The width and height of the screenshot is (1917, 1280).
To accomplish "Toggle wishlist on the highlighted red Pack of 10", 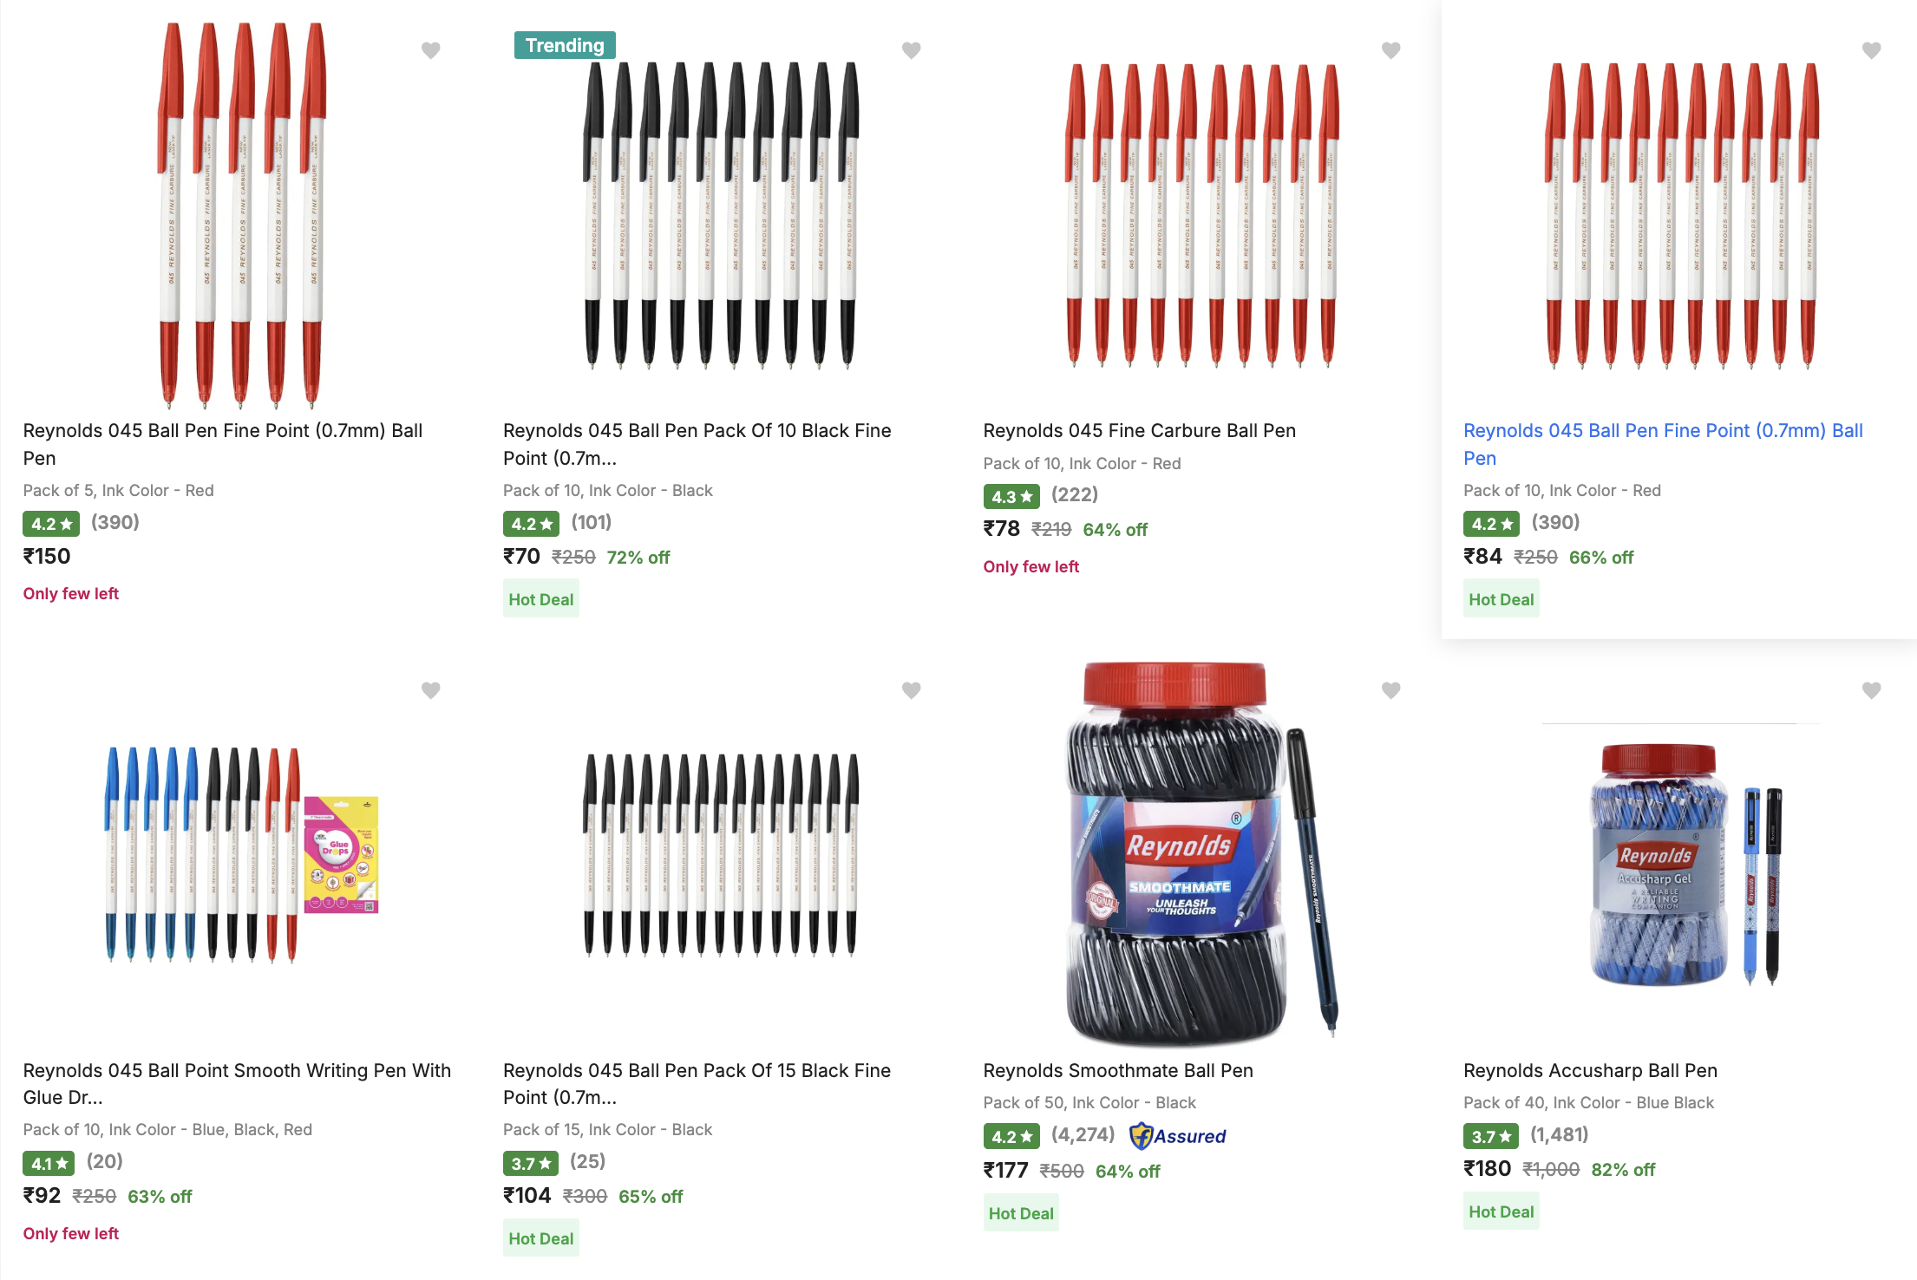I will point(1870,51).
